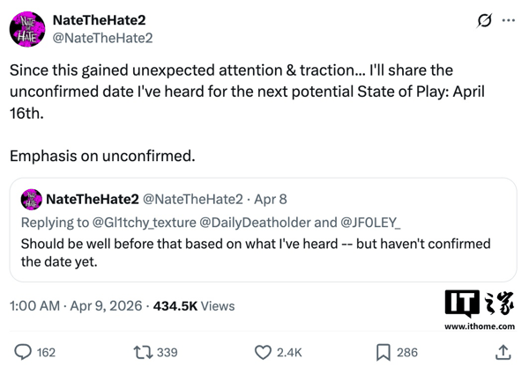
Task: Repost this tweet via retweet icon
Action: pos(141,352)
